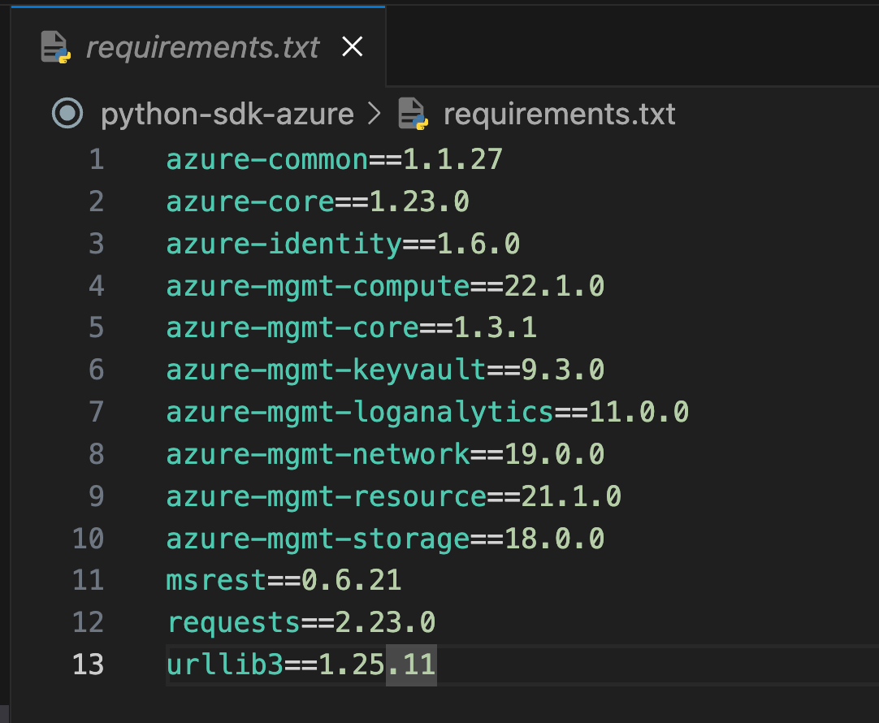This screenshot has height=723, width=879.
Task: Click line number 1 in the gutter
Action: click(x=96, y=159)
